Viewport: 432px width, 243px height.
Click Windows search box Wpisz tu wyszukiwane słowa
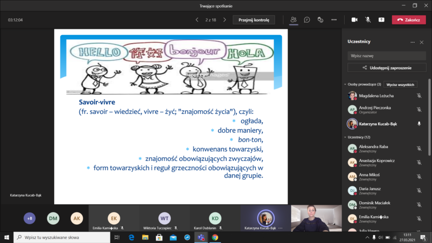62,237
